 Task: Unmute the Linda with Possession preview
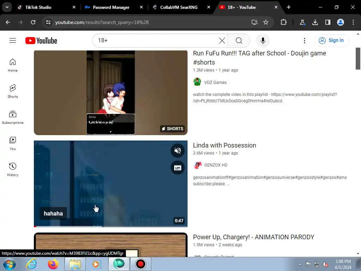click(178, 151)
